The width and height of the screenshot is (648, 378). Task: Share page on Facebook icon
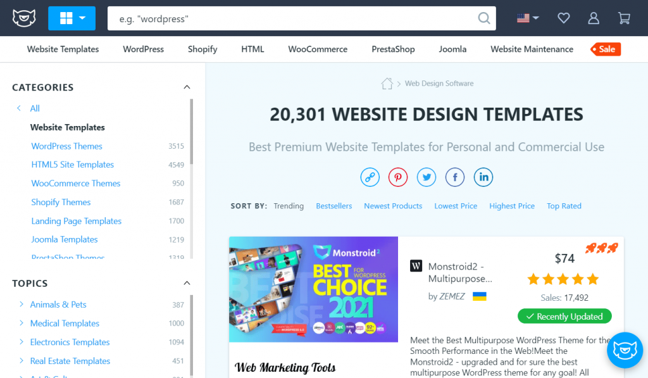(x=454, y=177)
